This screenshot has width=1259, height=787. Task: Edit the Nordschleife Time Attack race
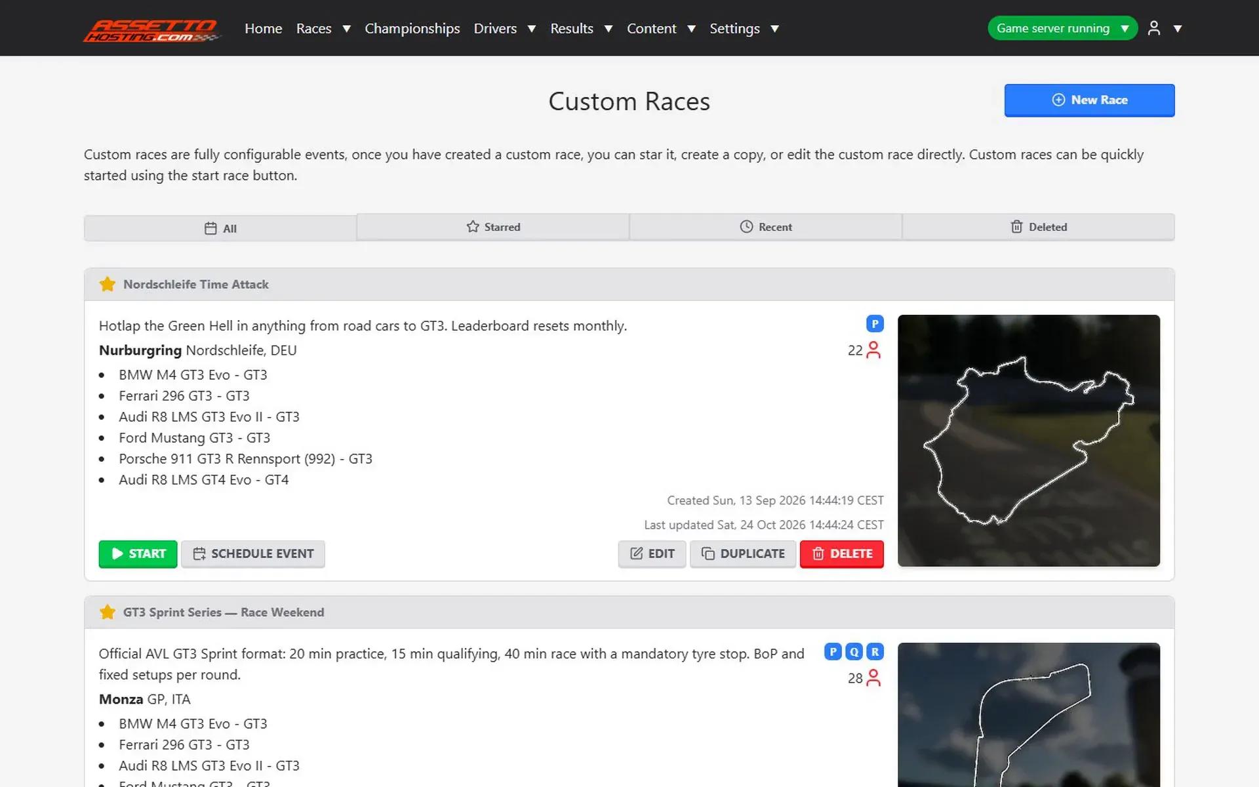coord(652,554)
